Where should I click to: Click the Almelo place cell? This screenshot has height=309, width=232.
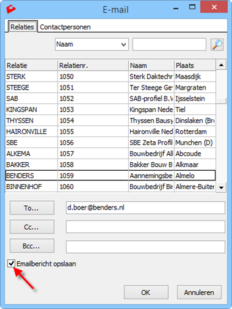195,176
